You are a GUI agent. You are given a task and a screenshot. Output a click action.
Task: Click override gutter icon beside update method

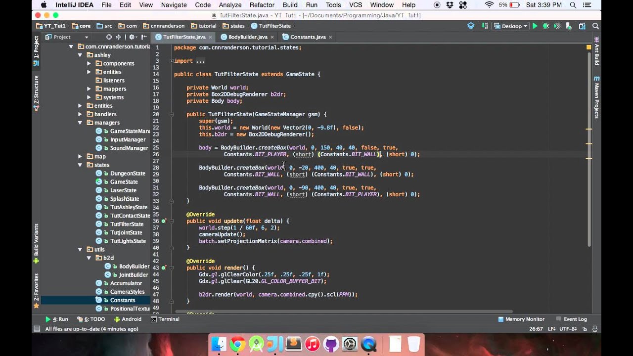[x=164, y=221]
